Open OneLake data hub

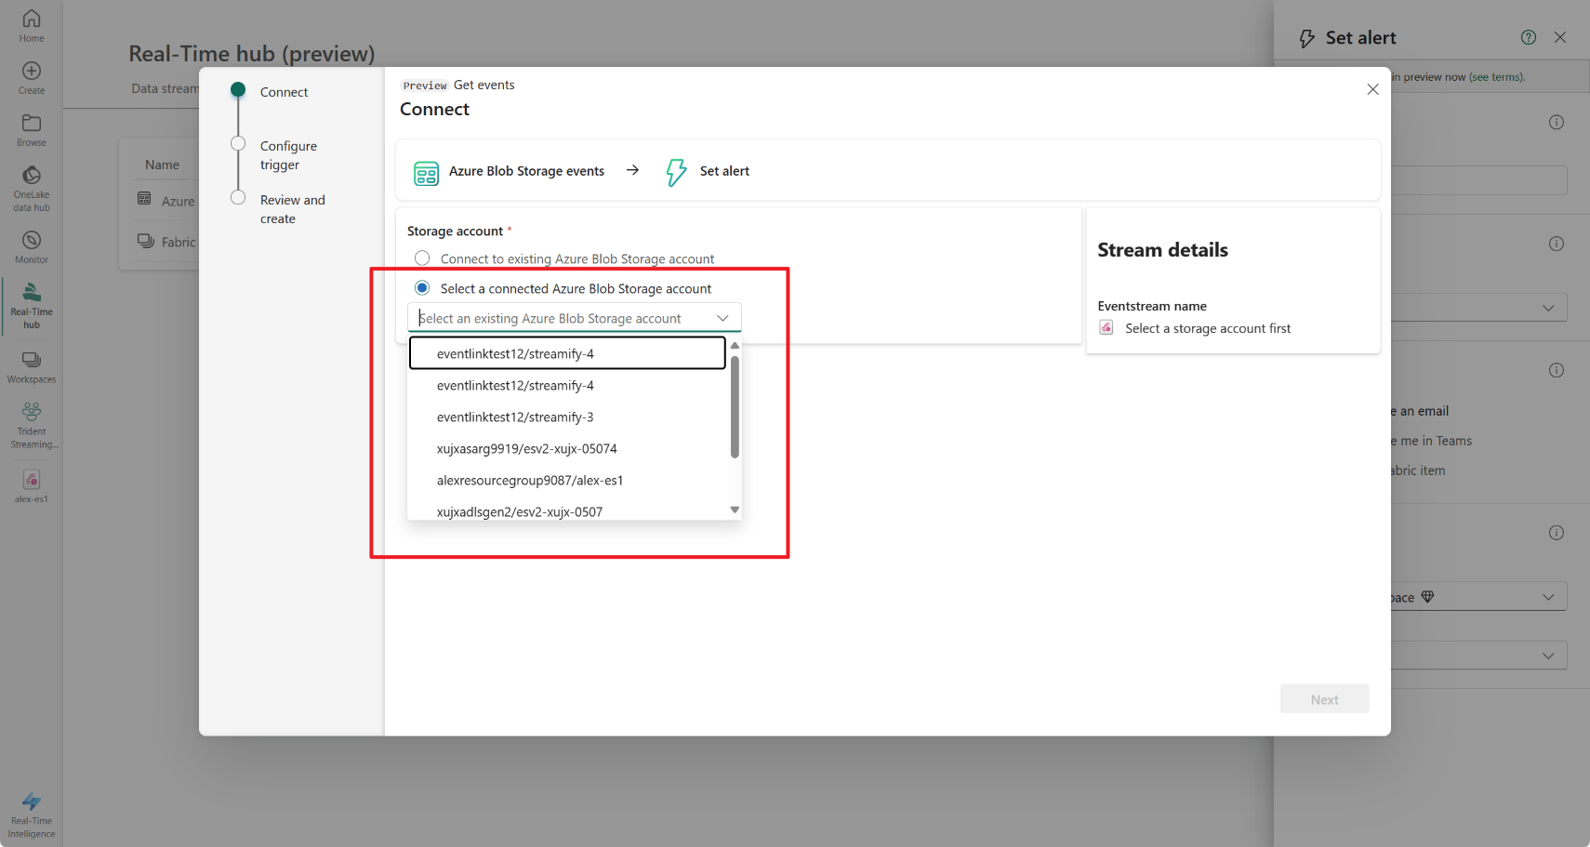point(32,187)
